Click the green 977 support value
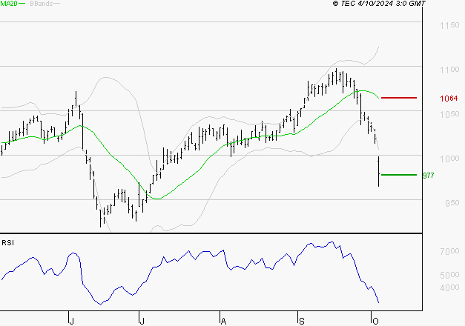465x326 pixels. [x=428, y=176]
